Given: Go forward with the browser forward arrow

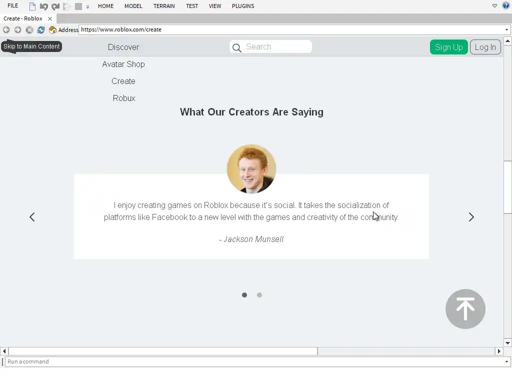Looking at the screenshot, I should 17,29.
